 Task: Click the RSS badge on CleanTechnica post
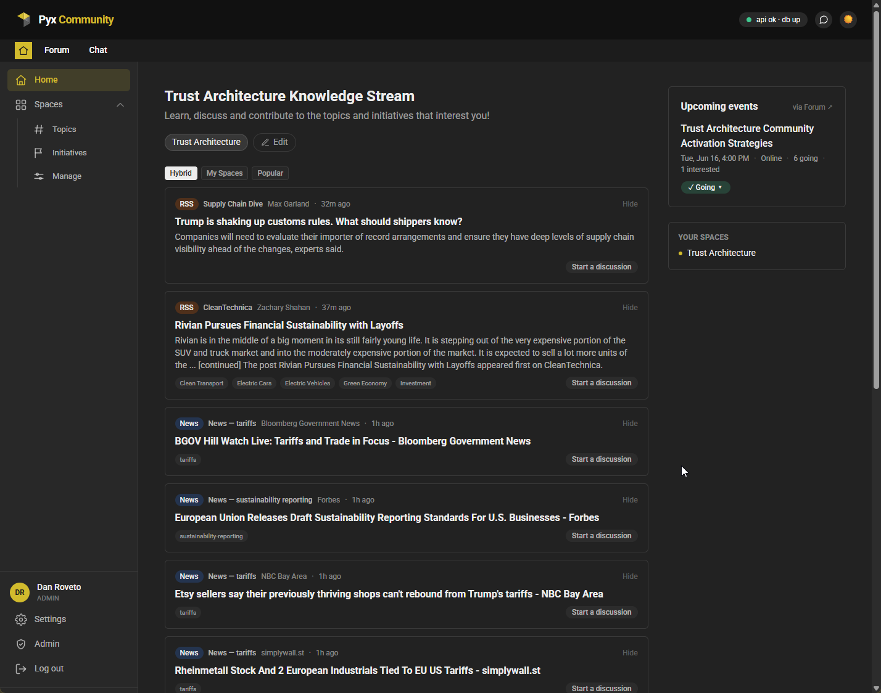tap(186, 308)
